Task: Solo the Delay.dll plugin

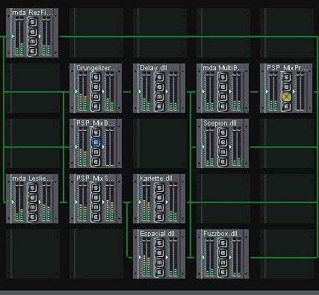Action: (159, 77)
